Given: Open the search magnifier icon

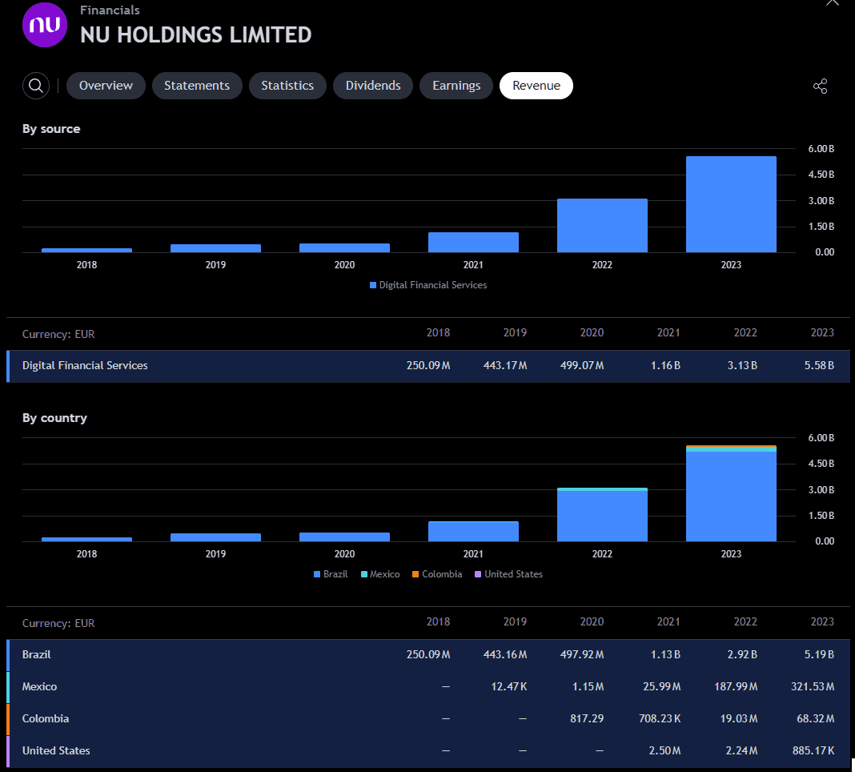Looking at the screenshot, I should pyautogui.click(x=36, y=86).
